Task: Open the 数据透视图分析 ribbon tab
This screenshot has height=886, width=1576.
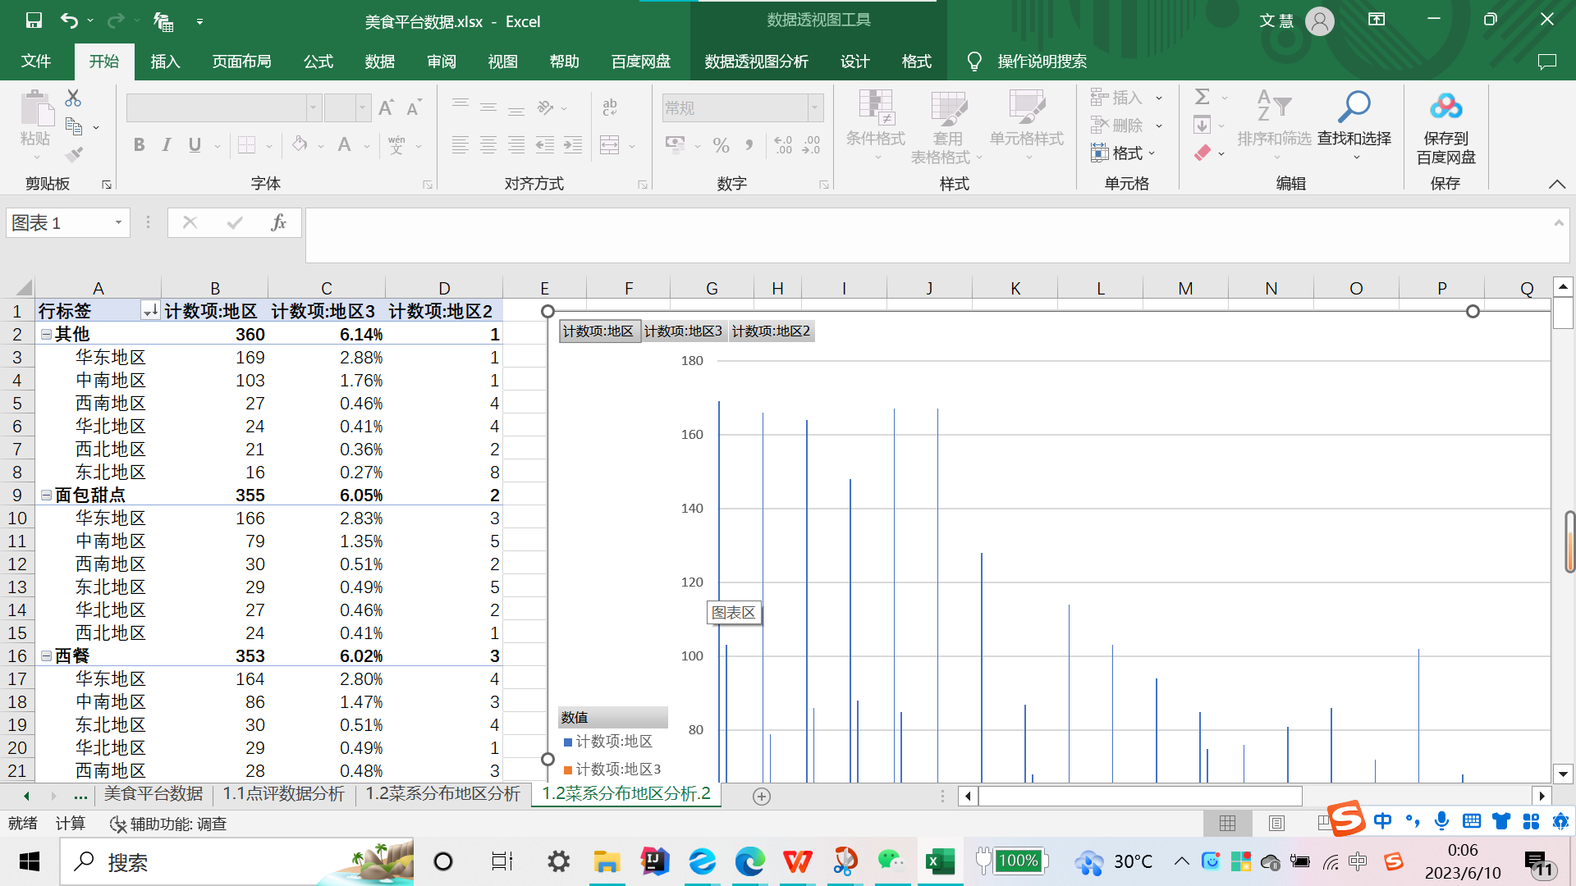Action: 756,62
